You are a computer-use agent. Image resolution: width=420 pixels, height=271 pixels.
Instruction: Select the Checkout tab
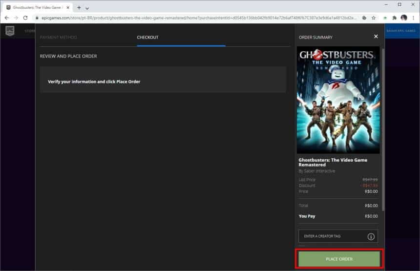[x=147, y=37]
